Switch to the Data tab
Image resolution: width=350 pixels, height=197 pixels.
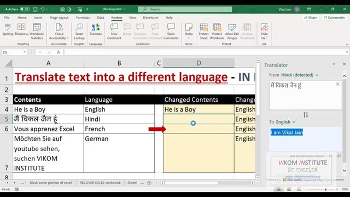[101, 18]
